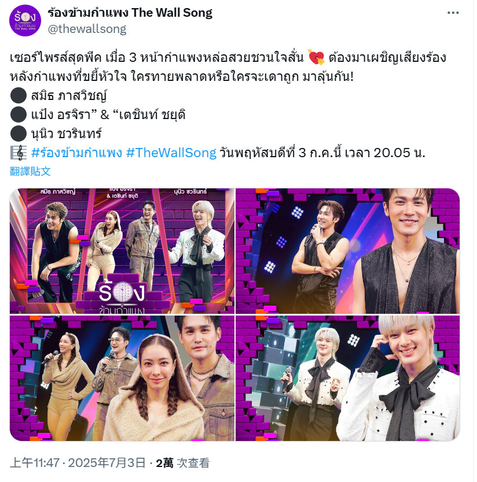This screenshot has width=477, height=482.
Task: Open the #TheWallSong hashtag
Action: (171, 153)
